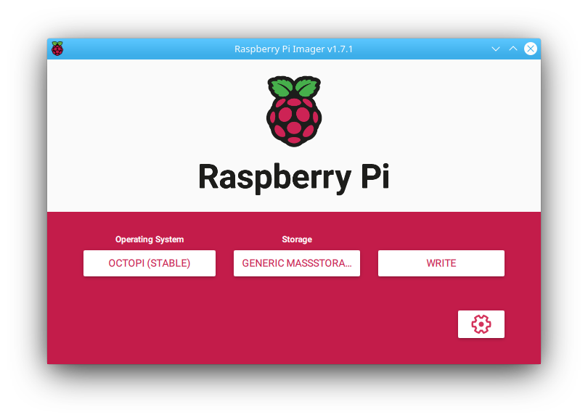Minimize window using down chevron
Image resolution: width=588 pixels, height=420 pixels.
coord(496,49)
